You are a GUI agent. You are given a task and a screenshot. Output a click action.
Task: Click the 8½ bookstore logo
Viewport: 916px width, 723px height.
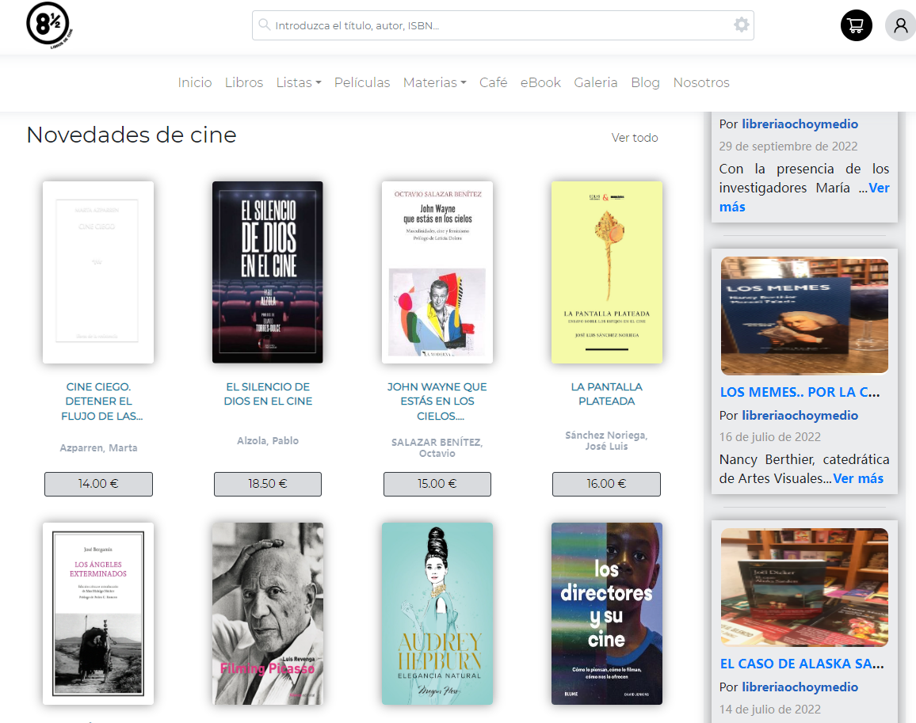tap(49, 25)
